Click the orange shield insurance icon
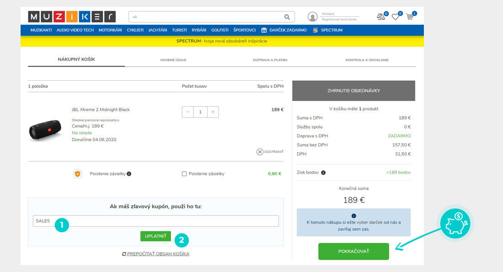 pos(77,174)
